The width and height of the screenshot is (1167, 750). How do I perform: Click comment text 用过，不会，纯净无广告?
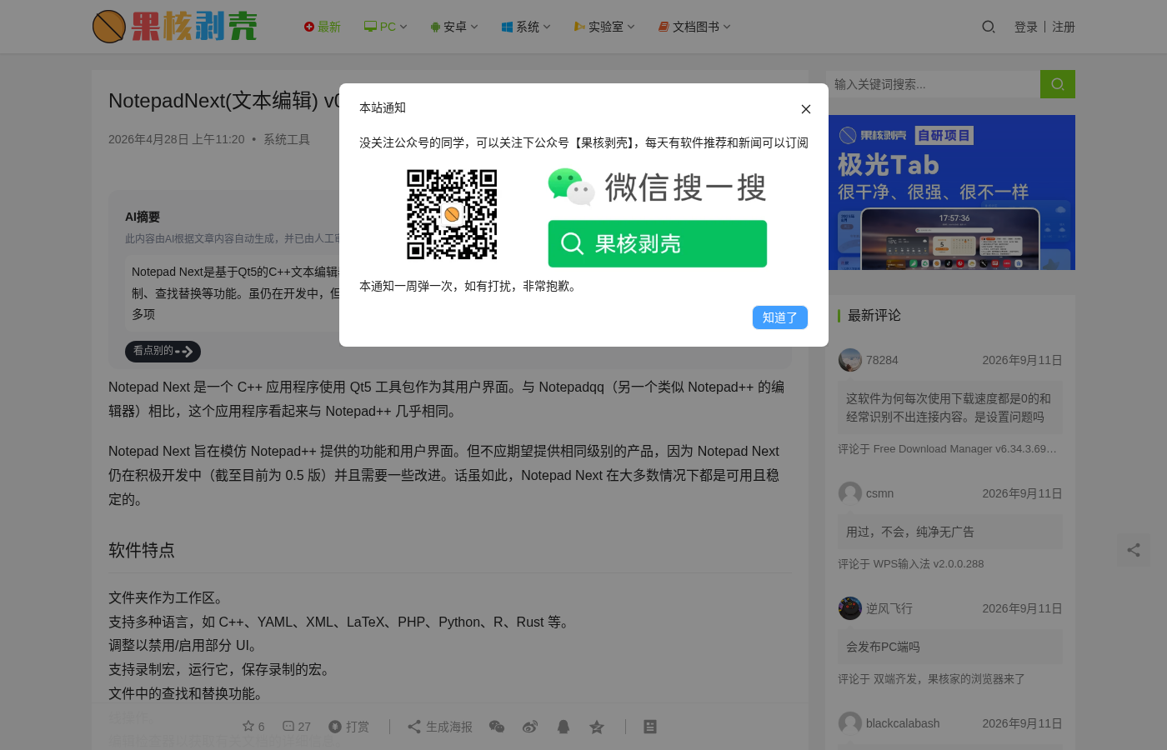pyautogui.click(x=910, y=532)
